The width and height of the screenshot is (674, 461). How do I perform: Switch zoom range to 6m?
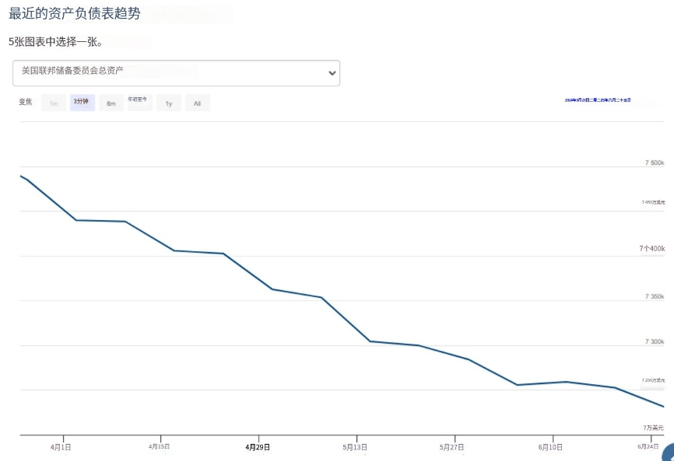click(x=111, y=103)
